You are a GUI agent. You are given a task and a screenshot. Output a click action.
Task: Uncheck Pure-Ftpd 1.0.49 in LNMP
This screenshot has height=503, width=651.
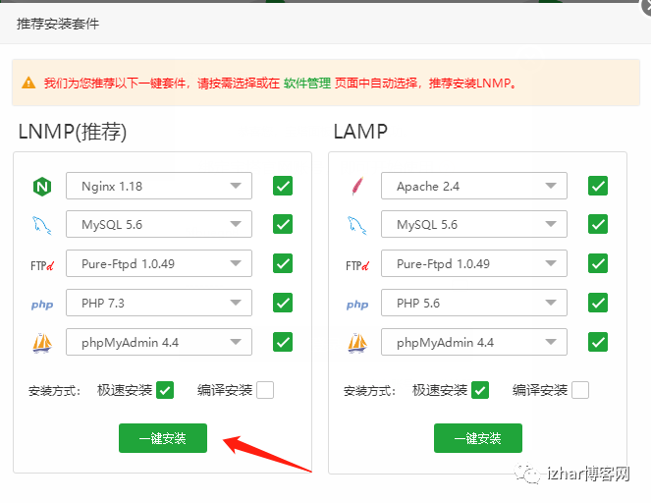coord(283,263)
